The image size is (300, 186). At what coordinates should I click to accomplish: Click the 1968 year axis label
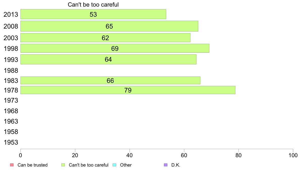click(x=11, y=111)
